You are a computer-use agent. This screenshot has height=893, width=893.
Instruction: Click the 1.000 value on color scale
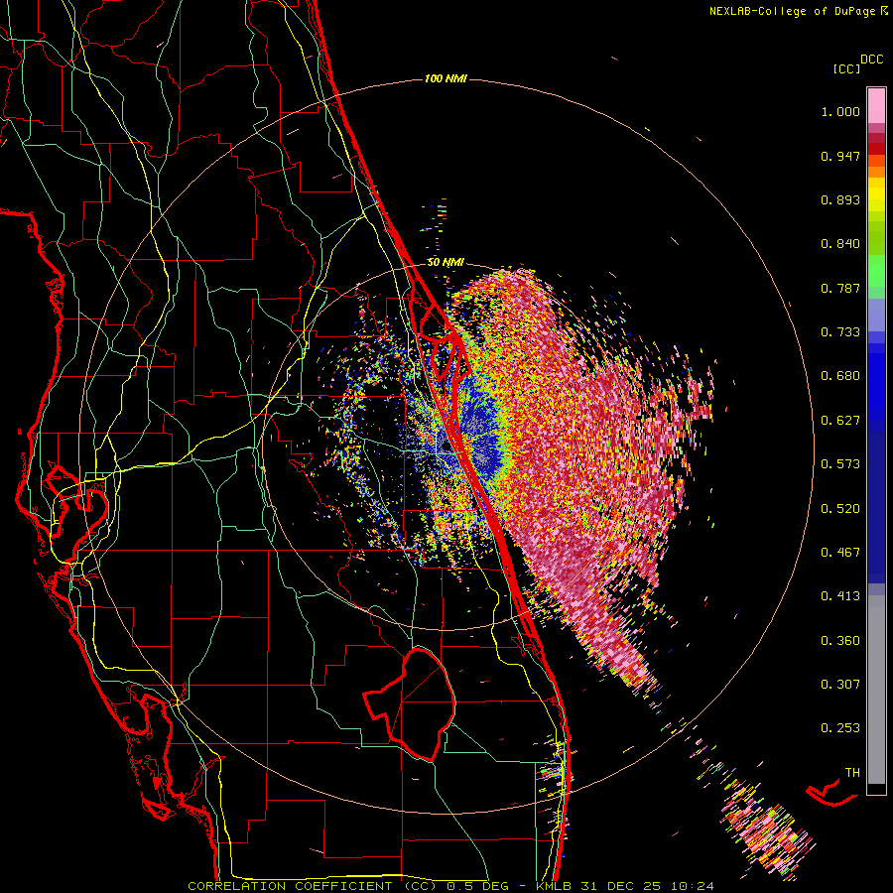tap(840, 111)
